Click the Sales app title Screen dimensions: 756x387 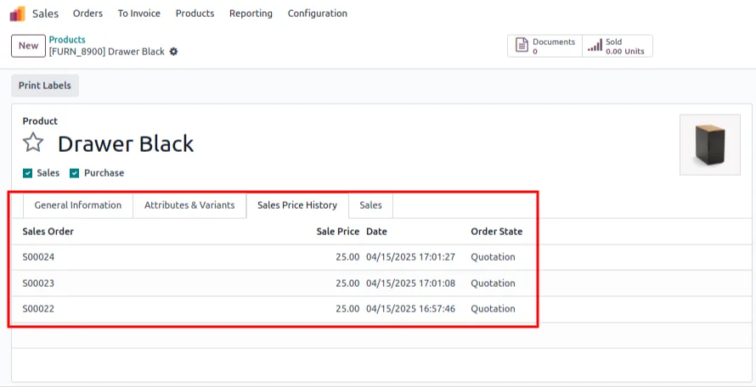[45, 14]
